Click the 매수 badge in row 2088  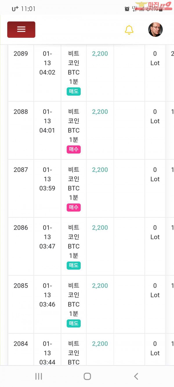[74, 150]
